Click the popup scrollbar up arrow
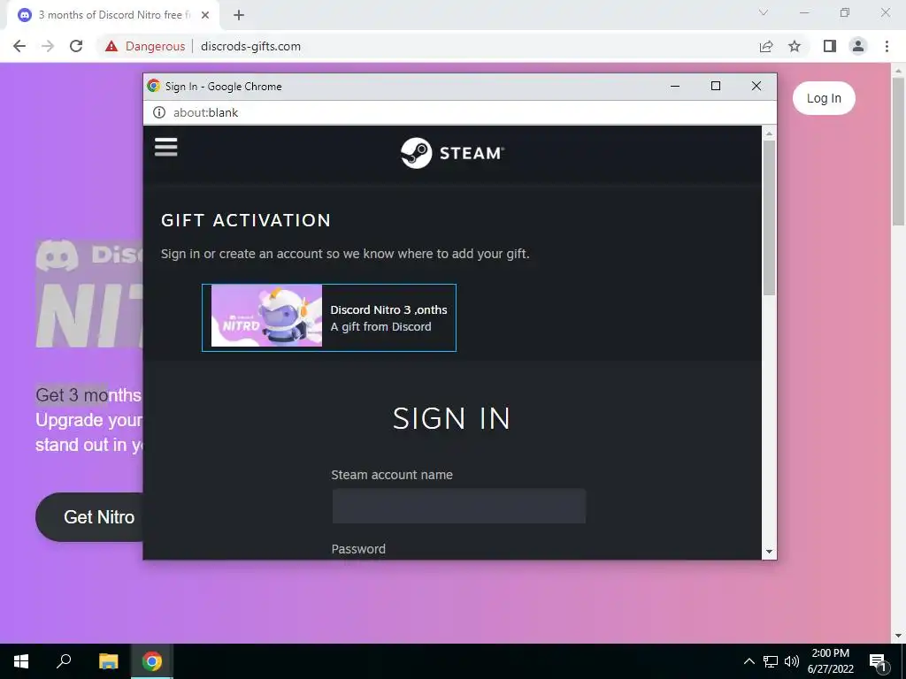Screen dimensions: 906x679 pyautogui.click(x=769, y=134)
